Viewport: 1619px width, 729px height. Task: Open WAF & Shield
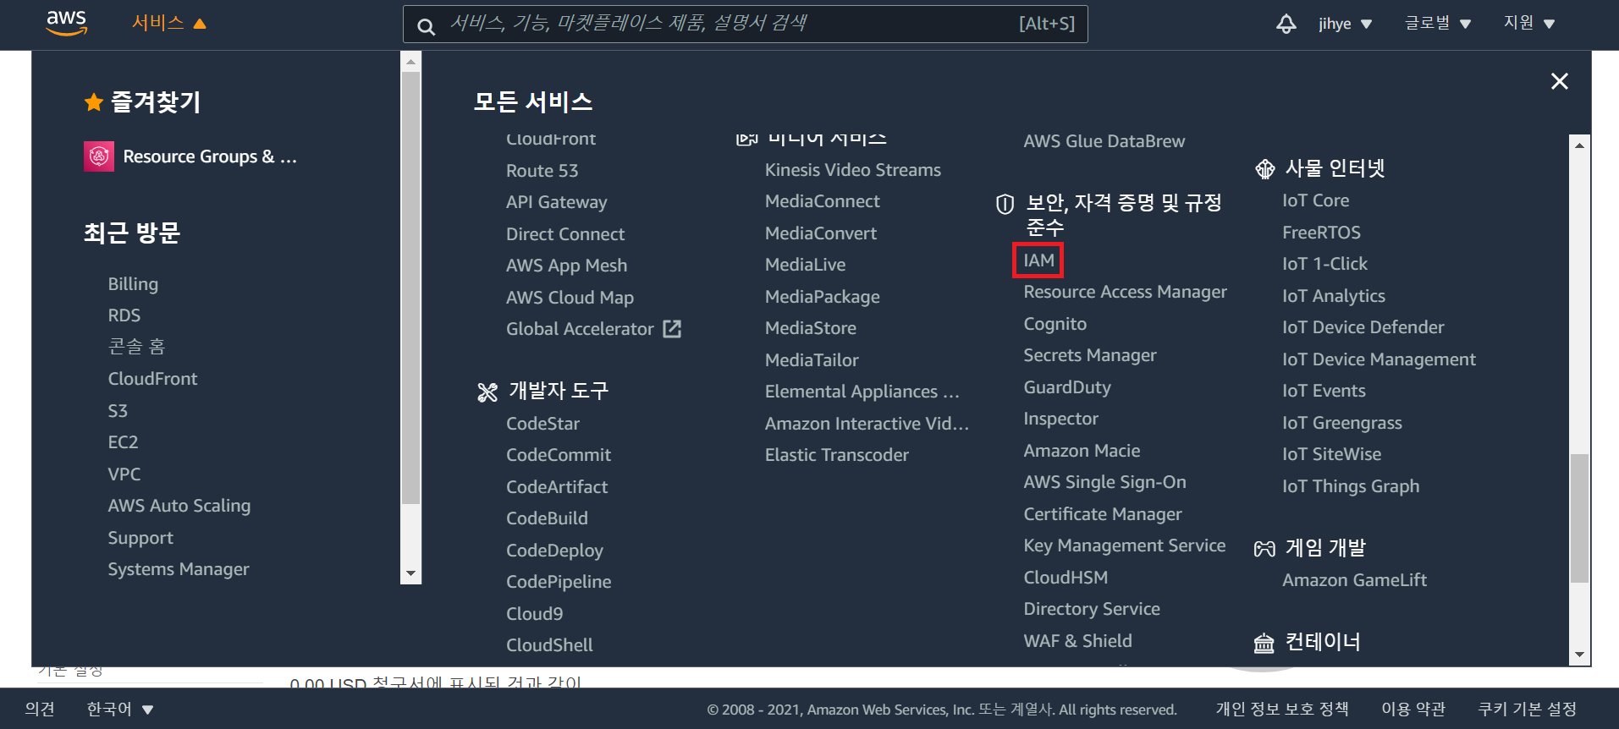coord(1077,641)
